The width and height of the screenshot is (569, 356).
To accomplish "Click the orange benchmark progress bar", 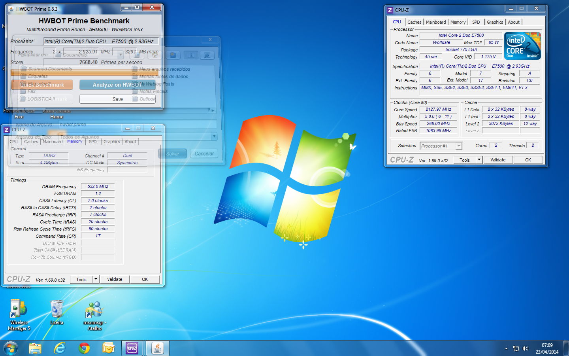I will click(x=85, y=73).
